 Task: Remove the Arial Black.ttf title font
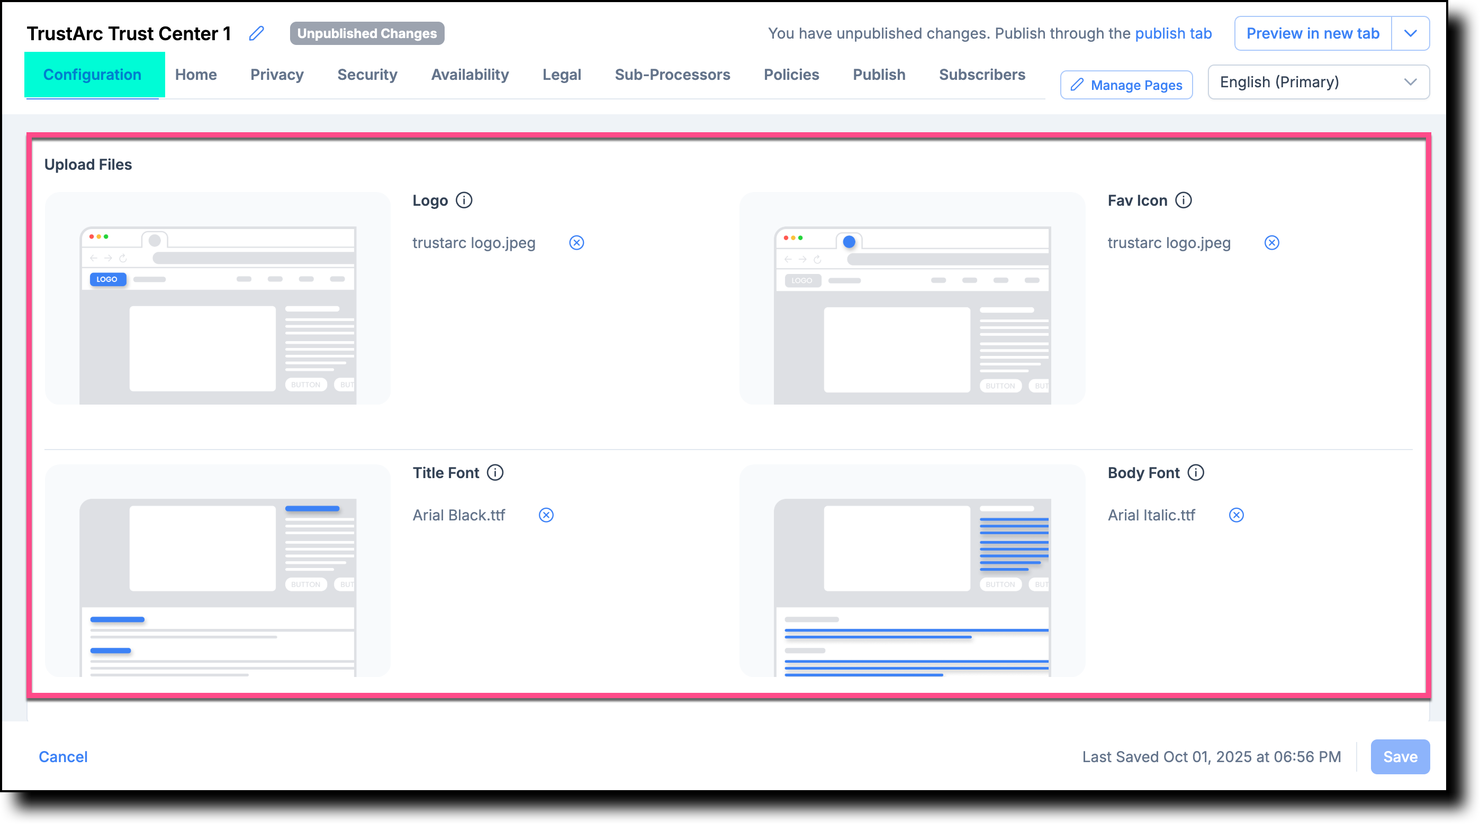(x=546, y=515)
